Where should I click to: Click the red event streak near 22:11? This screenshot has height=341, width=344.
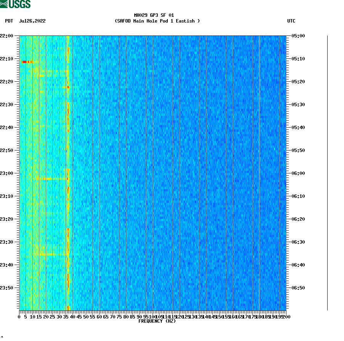27,61
